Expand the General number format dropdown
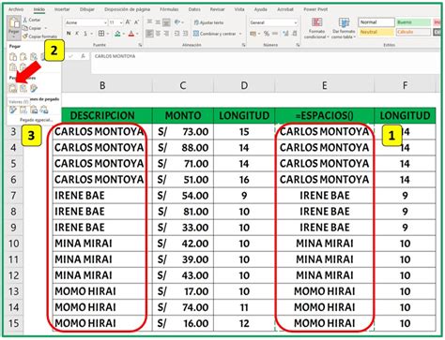 point(295,22)
